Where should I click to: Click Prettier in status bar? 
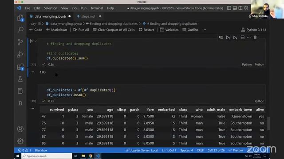236,150
